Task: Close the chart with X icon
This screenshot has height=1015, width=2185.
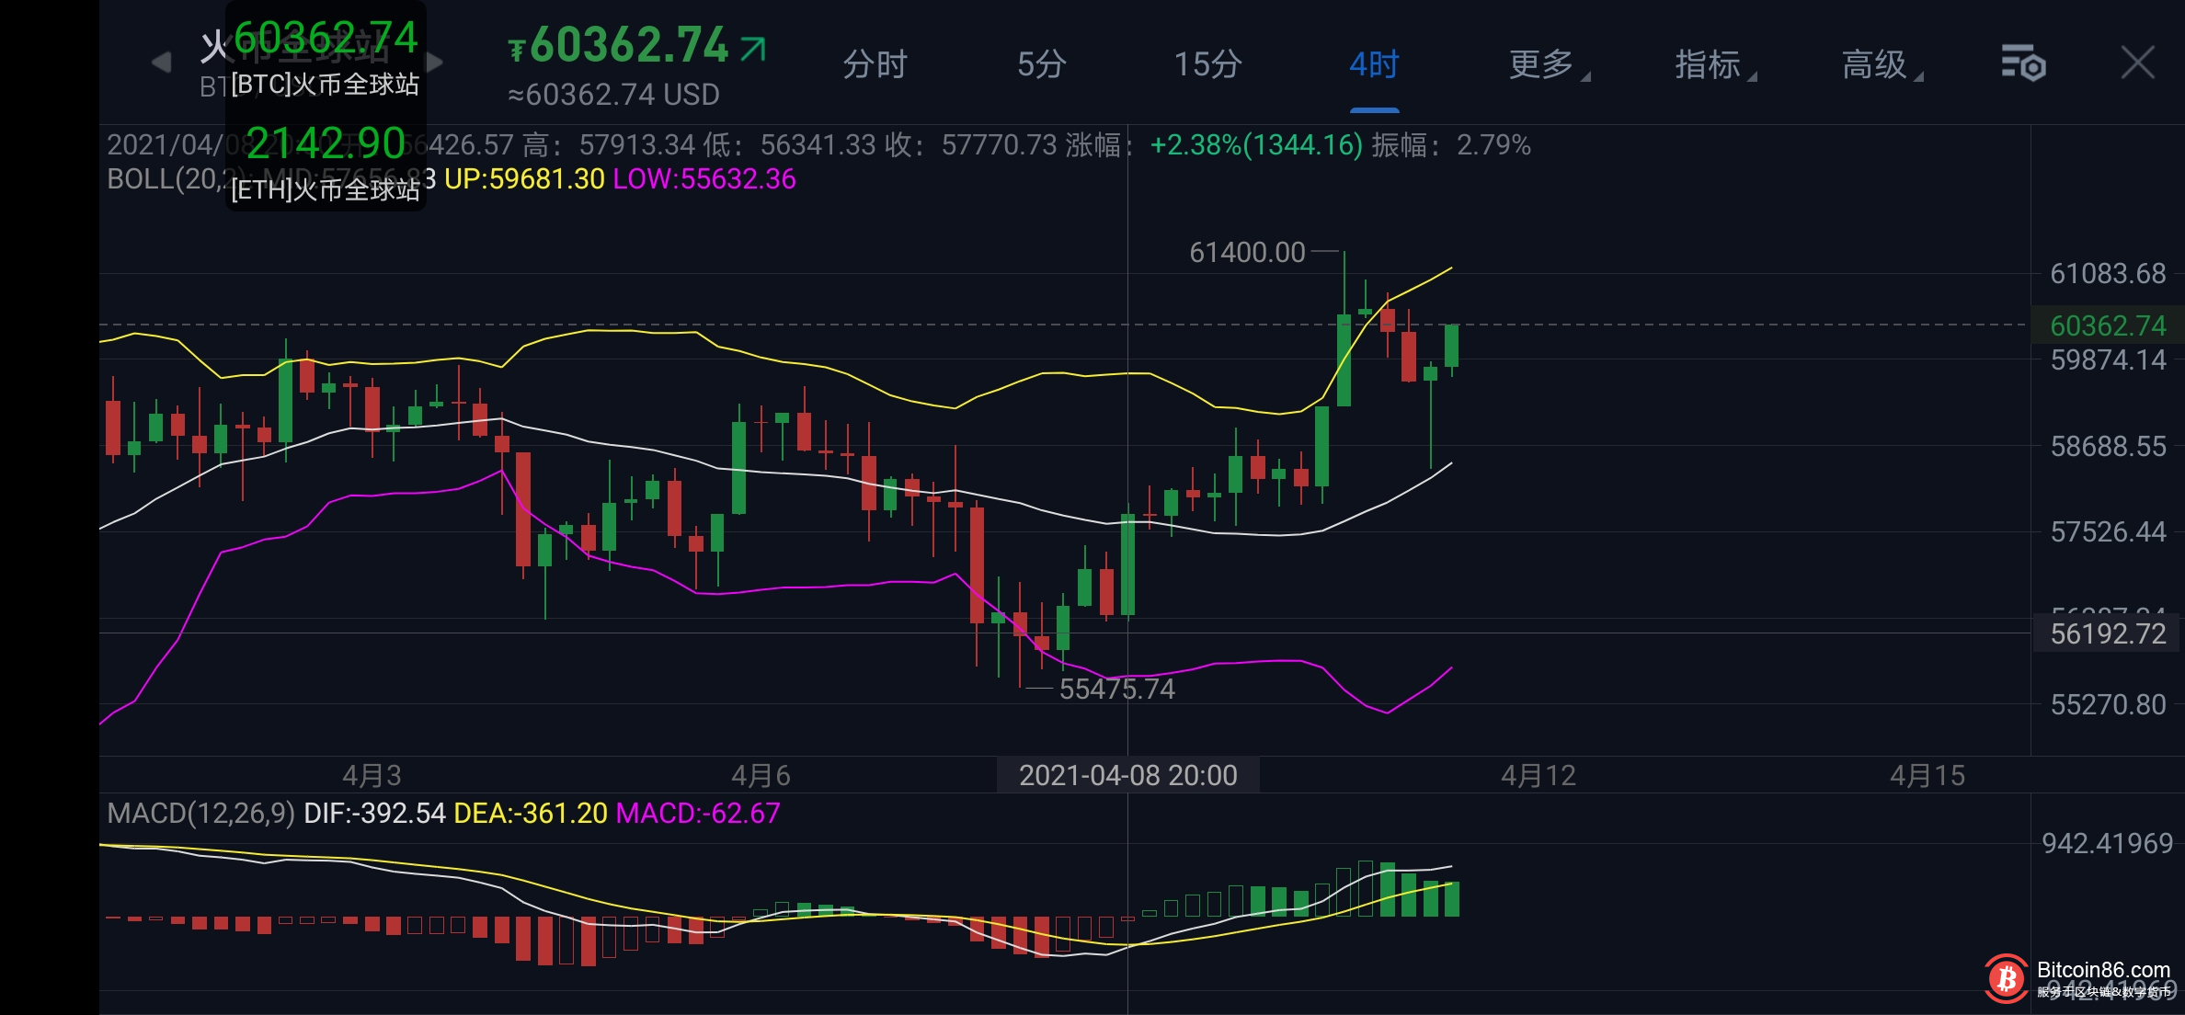Action: 2137,63
